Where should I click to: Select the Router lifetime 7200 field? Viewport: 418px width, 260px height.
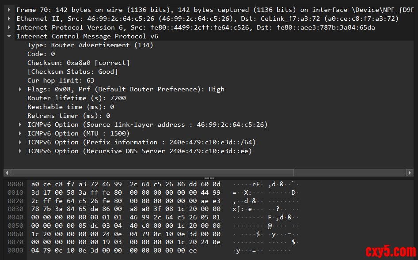pyautogui.click(x=76, y=98)
